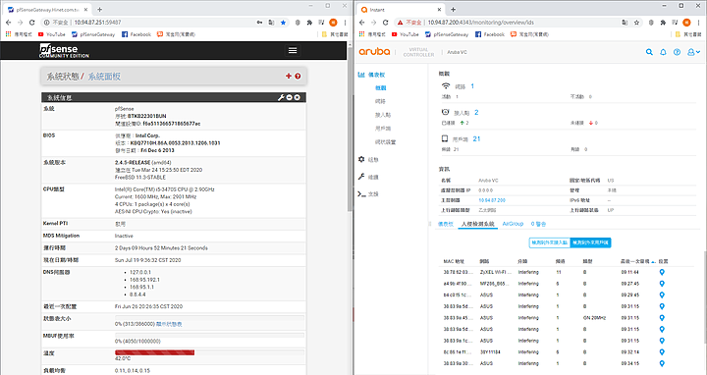707x375 pixels.
Task: Expand Aruba configuration gear section in sidebar
Action: 368,160
